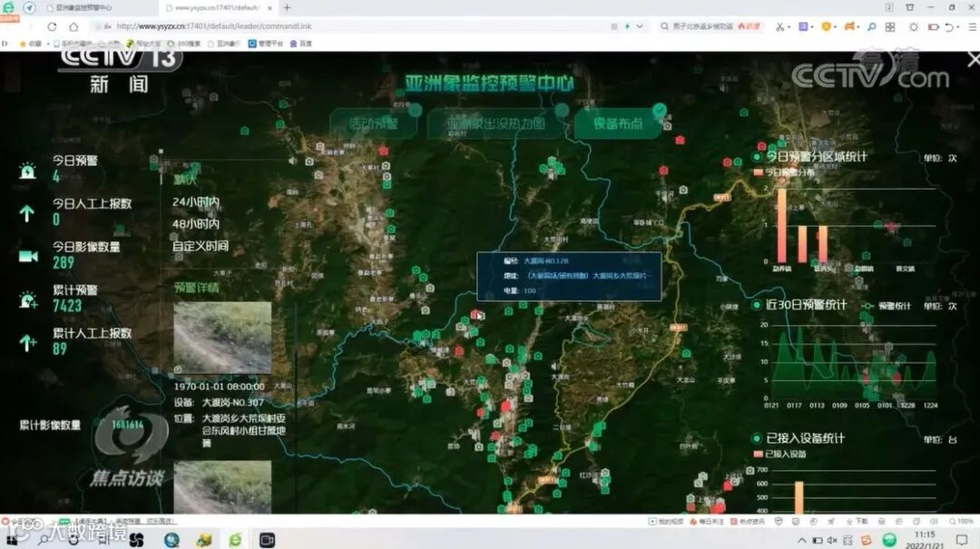This screenshot has width=980, height=549.
Task: Open a new browser tab with plus
Action: coord(287,7)
